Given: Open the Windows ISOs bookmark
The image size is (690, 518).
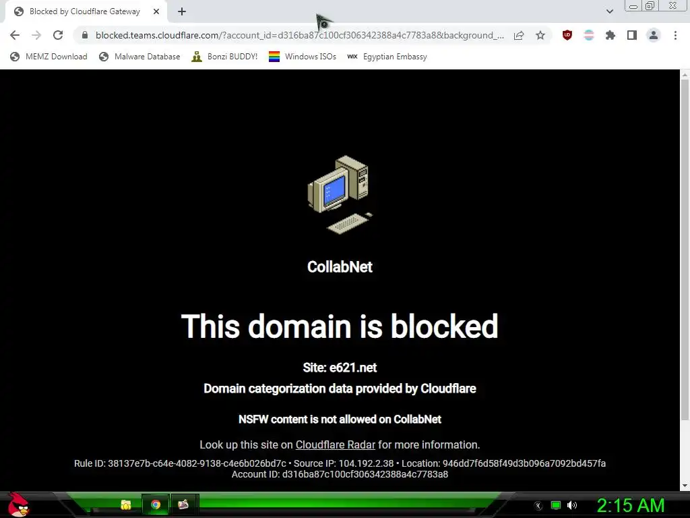Looking at the screenshot, I should [303, 57].
